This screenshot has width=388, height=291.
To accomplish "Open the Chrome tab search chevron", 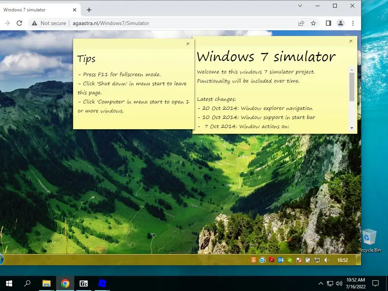I will (300, 6).
